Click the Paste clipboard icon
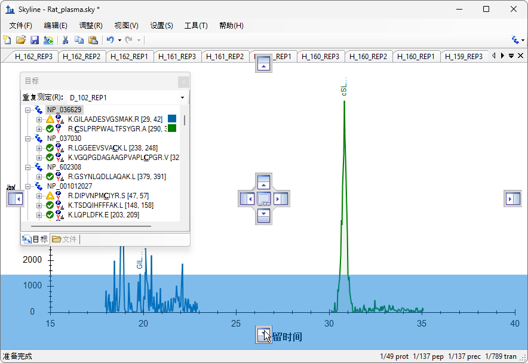The width and height of the screenshot is (528, 363). point(93,40)
